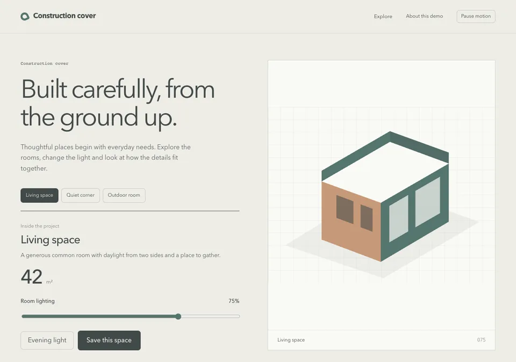Click the "Living space" section heading

click(x=51, y=240)
